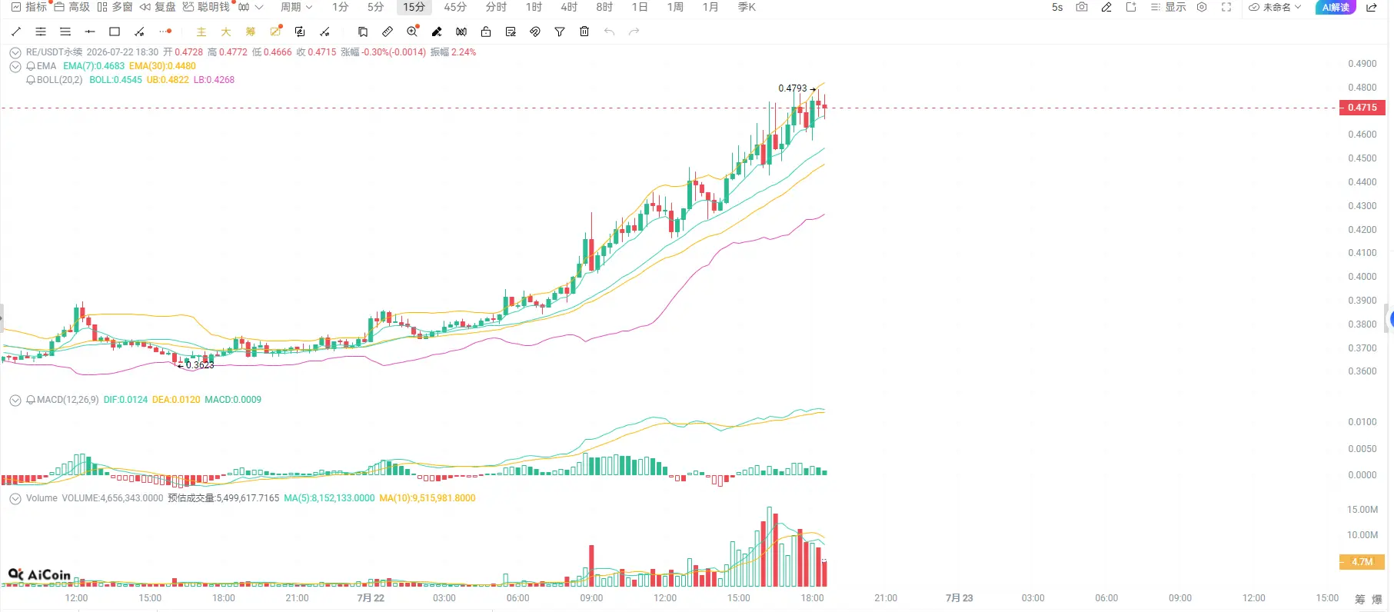The width and height of the screenshot is (1394, 612).
Task: Select the rectangle shape drawing tool
Action: click(115, 32)
